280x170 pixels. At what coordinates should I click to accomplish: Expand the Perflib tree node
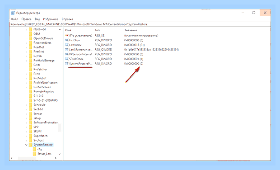coord(26,56)
